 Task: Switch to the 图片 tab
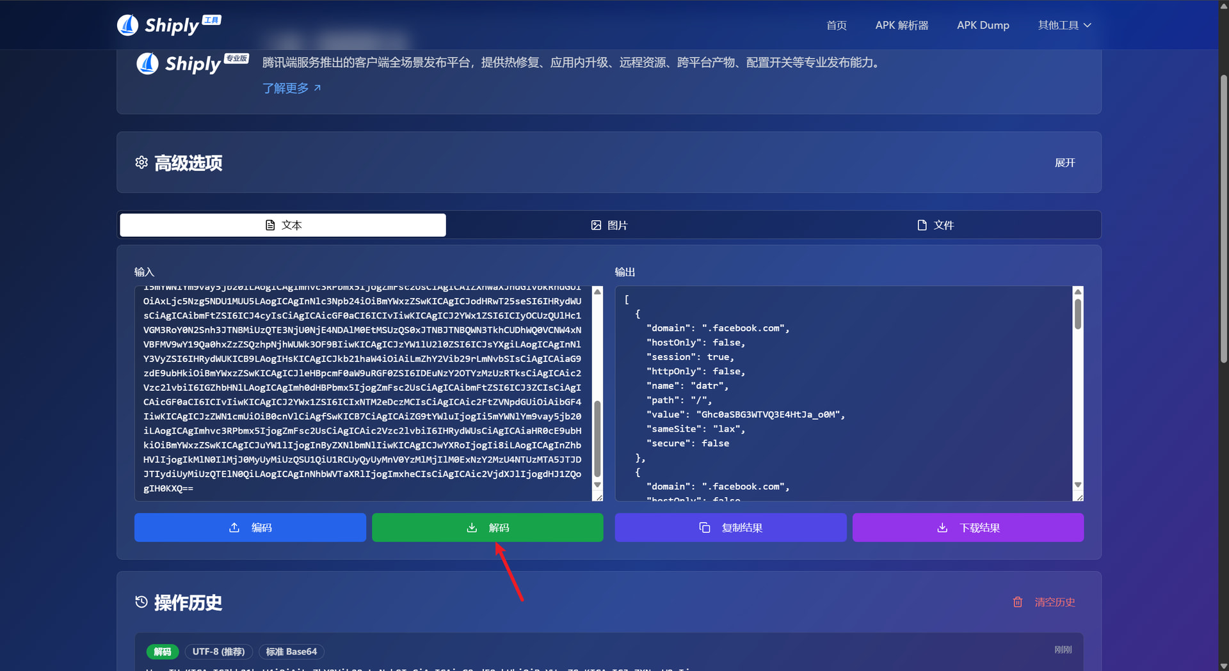click(x=609, y=225)
